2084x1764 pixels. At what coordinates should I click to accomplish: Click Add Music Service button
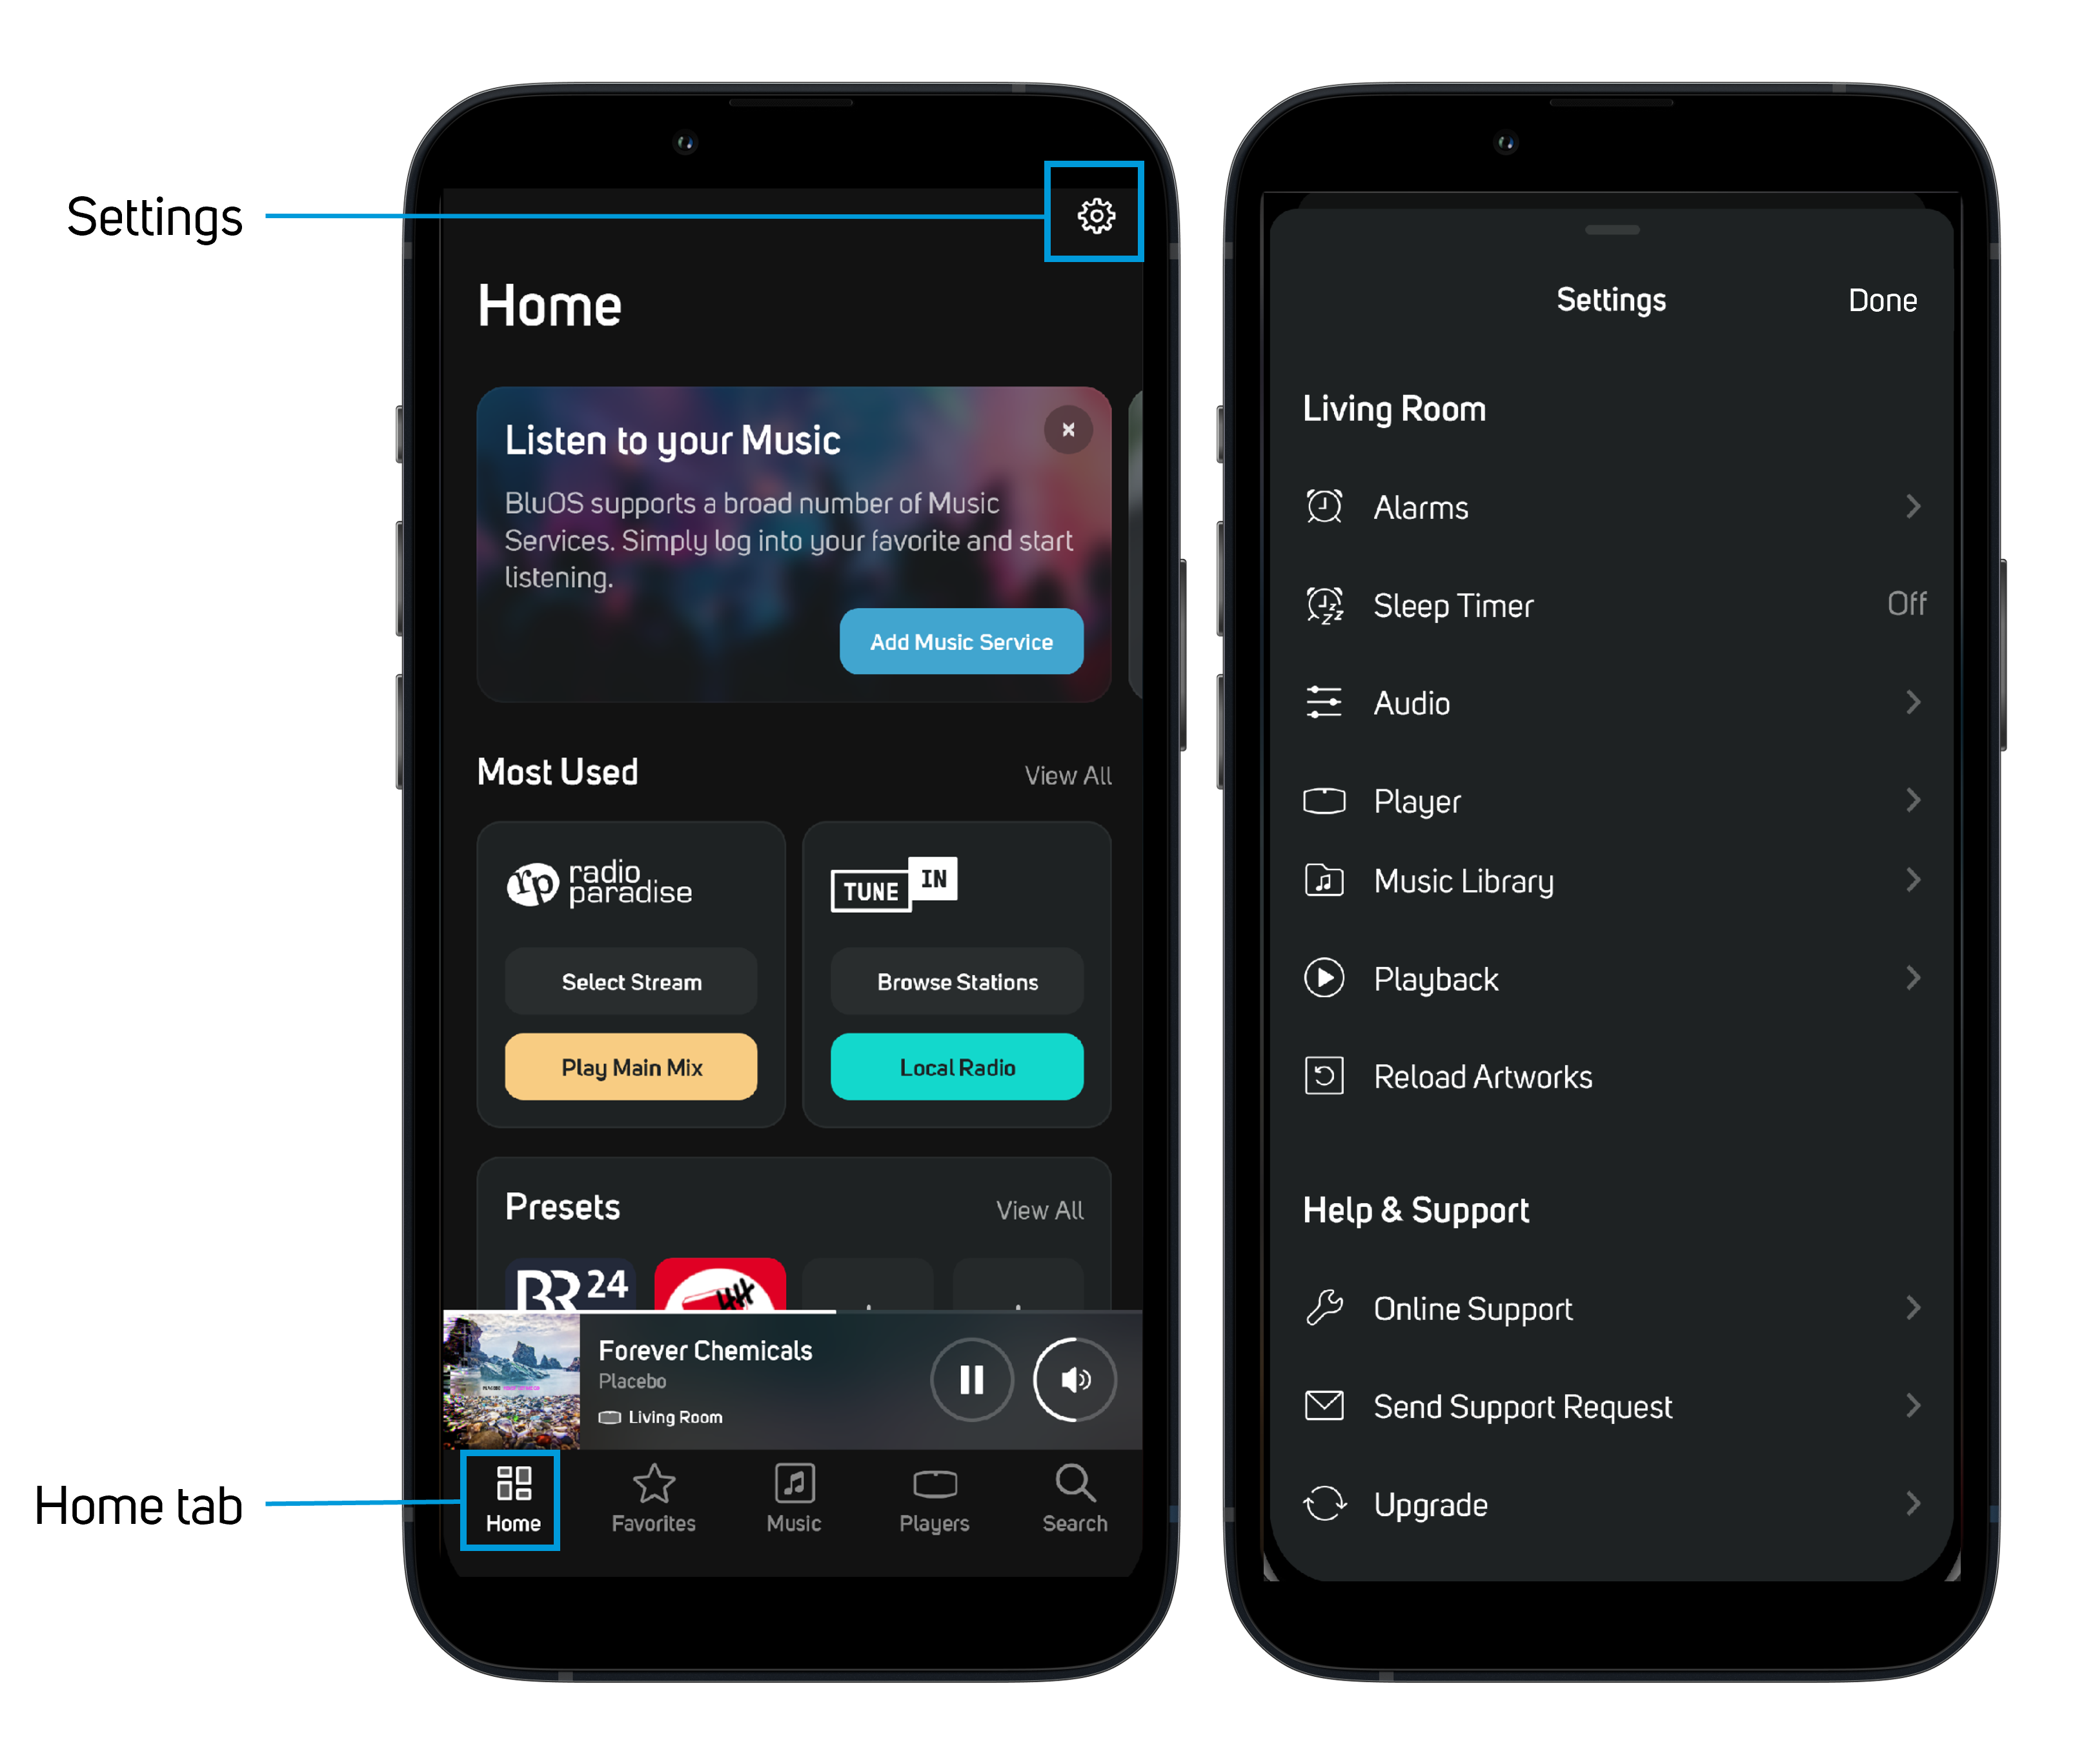pyautogui.click(x=960, y=640)
